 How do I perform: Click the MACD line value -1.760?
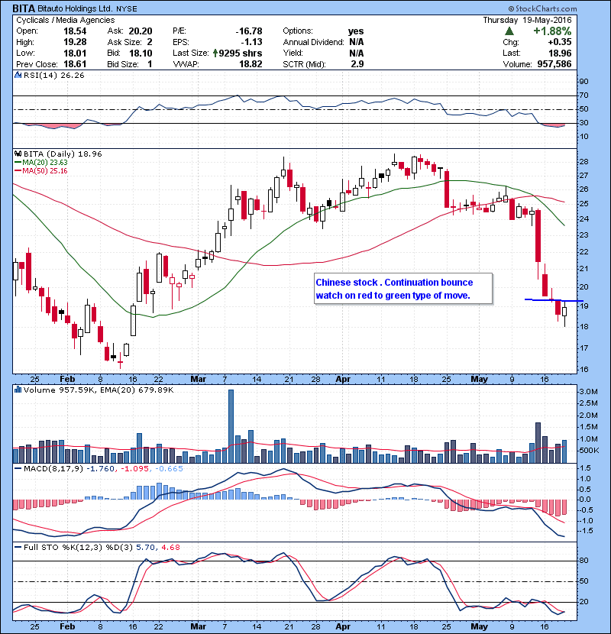100,469
